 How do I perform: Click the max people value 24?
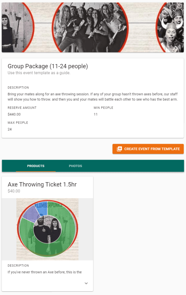10,129
